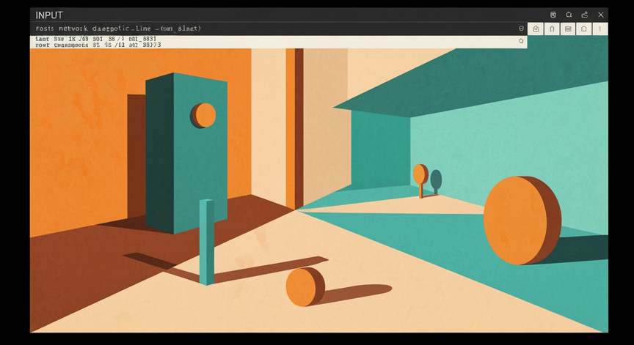Viewport: 634px width, 345px height.
Task: Click the teal tower with the circular hole
Action: click(186, 153)
